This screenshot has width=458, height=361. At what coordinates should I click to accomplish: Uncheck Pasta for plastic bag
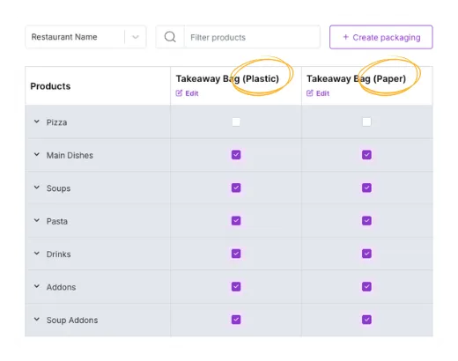(x=236, y=220)
